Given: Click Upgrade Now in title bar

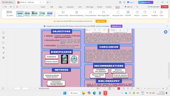Looking at the screenshot, I should tap(145, 2).
